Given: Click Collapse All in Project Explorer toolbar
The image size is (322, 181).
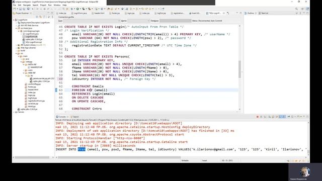Looking at the screenshot, I should coord(37,17).
